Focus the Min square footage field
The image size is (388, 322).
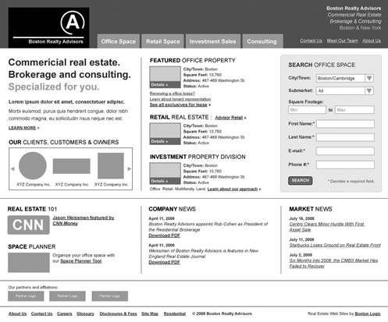click(x=307, y=110)
